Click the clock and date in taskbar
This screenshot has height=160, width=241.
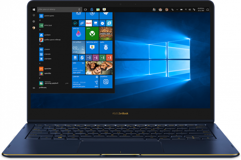(201, 10)
